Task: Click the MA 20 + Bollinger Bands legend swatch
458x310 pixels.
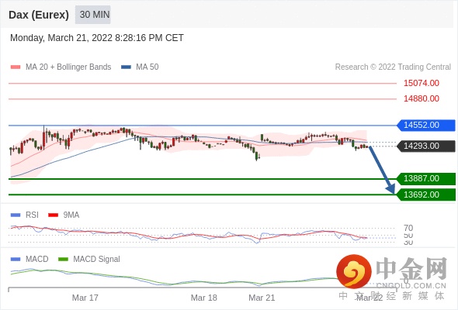Action: tap(16, 67)
